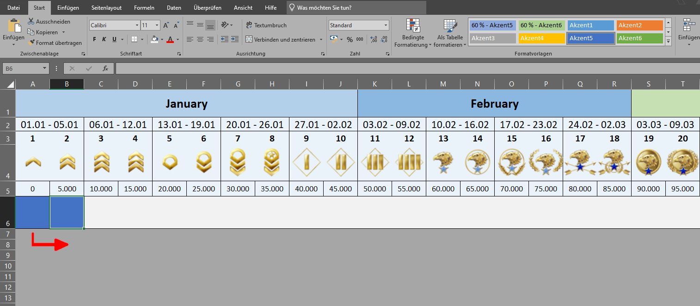The width and height of the screenshot is (700, 306).
Task: Open the Name Box B6 dropdown arrow
Action: [x=45, y=68]
